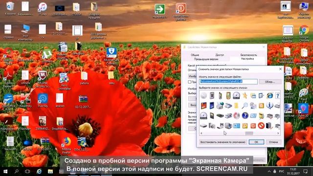Open the Безопасность tab in Properties
Viewport: 313px width, 176px height.
pyautogui.click(x=248, y=55)
